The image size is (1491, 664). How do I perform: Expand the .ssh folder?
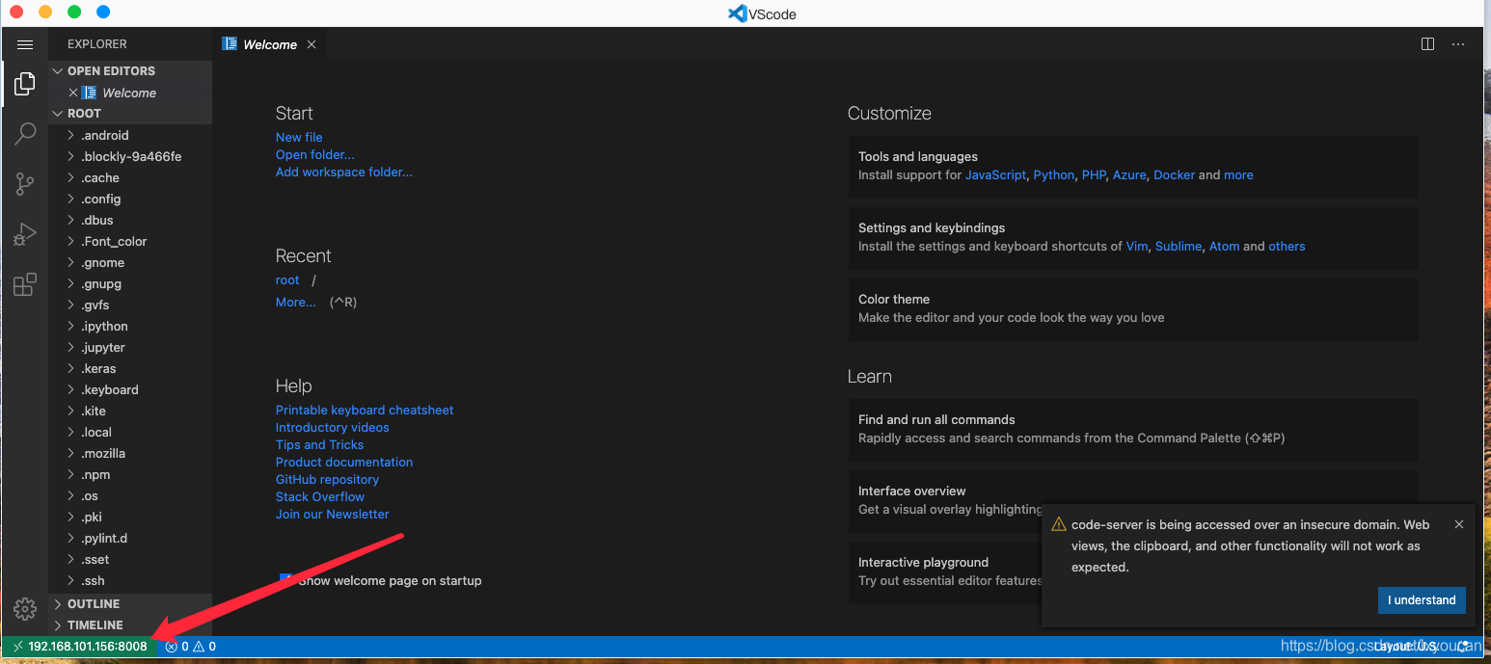[x=130, y=580]
